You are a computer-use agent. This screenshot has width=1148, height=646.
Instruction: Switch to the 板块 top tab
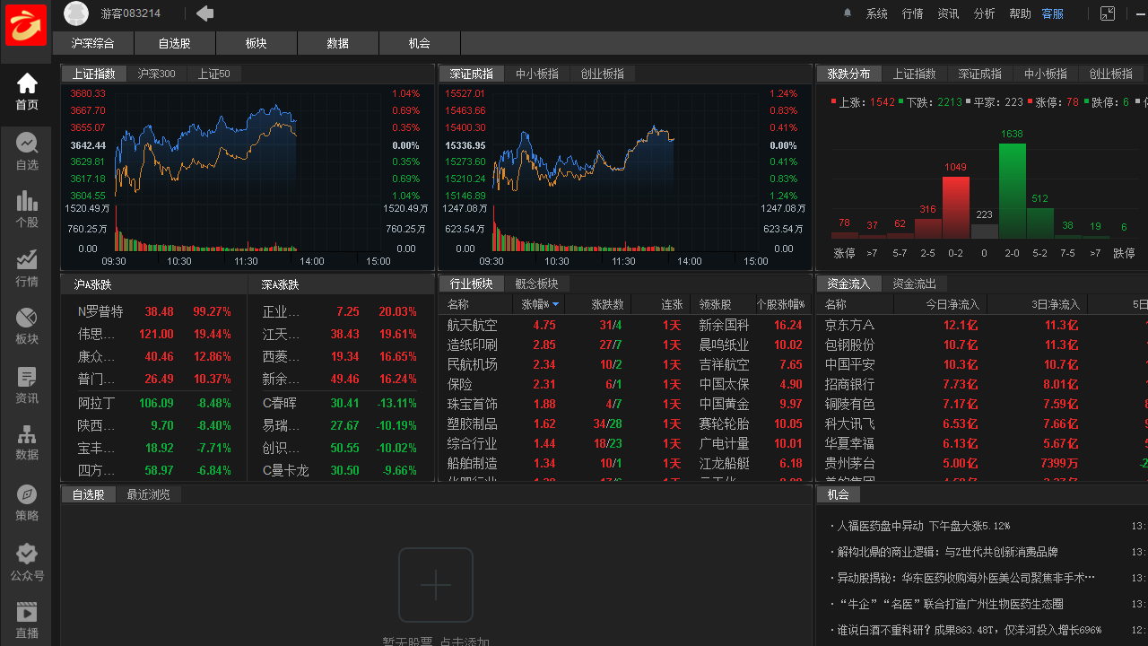point(257,43)
